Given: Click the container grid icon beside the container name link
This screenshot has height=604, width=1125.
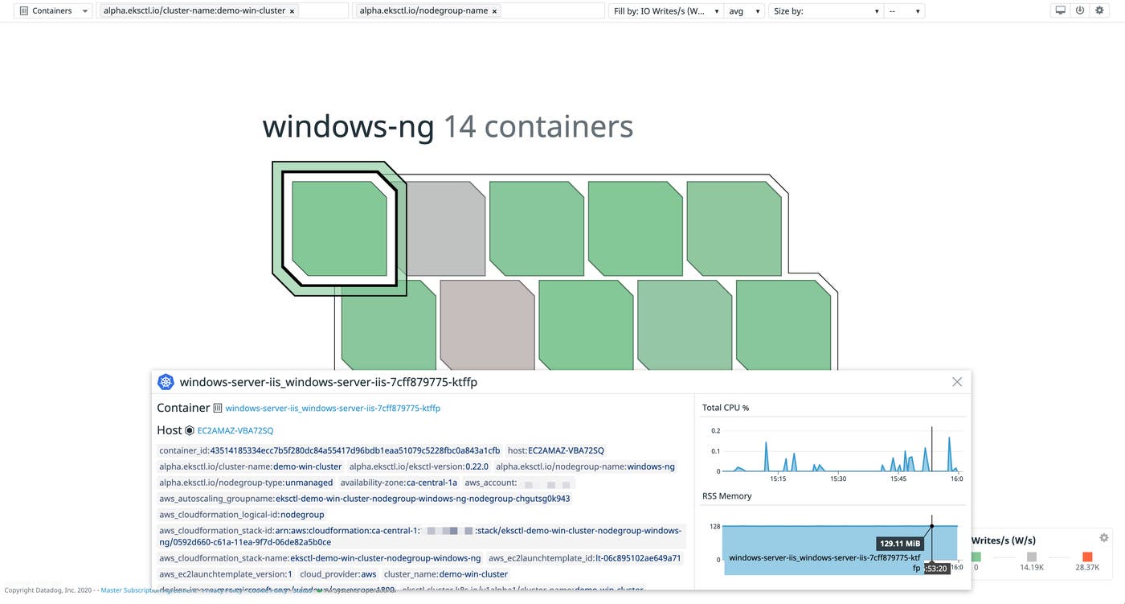Looking at the screenshot, I should pyautogui.click(x=218, y=408).
